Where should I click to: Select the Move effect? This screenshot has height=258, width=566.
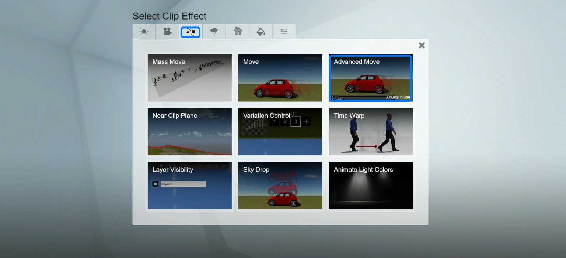(x=280, y=78)
